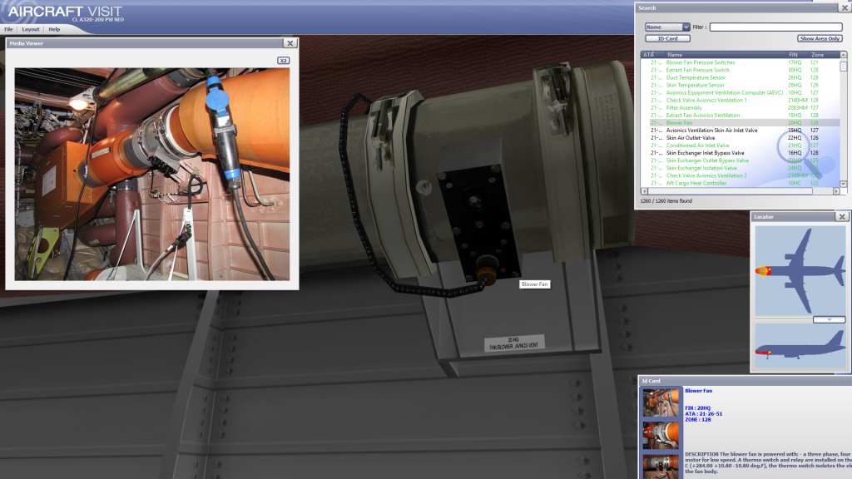The image size is (852, 479).
Task: Click the Blower Fan title in Id Card
Action: pos(698,391)
